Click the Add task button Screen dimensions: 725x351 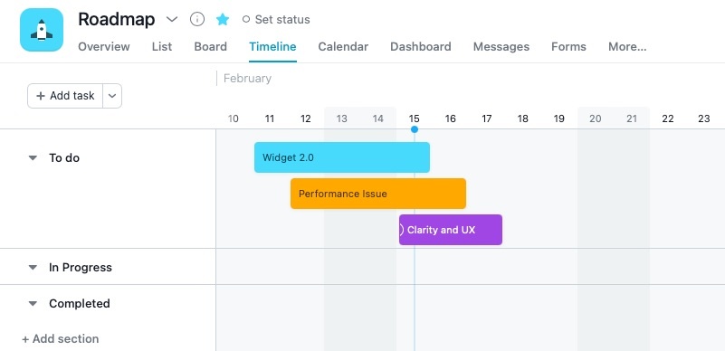65,96
